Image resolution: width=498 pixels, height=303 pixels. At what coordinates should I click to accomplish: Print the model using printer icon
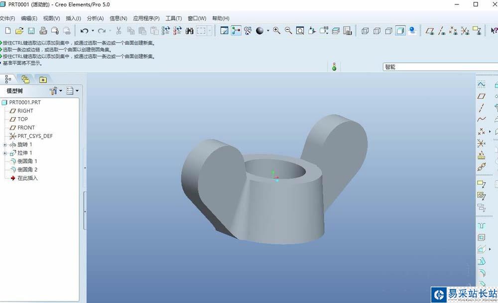(x=43, y=30)
